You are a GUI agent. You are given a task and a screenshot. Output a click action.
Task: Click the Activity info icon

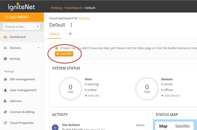coord(5,59)
